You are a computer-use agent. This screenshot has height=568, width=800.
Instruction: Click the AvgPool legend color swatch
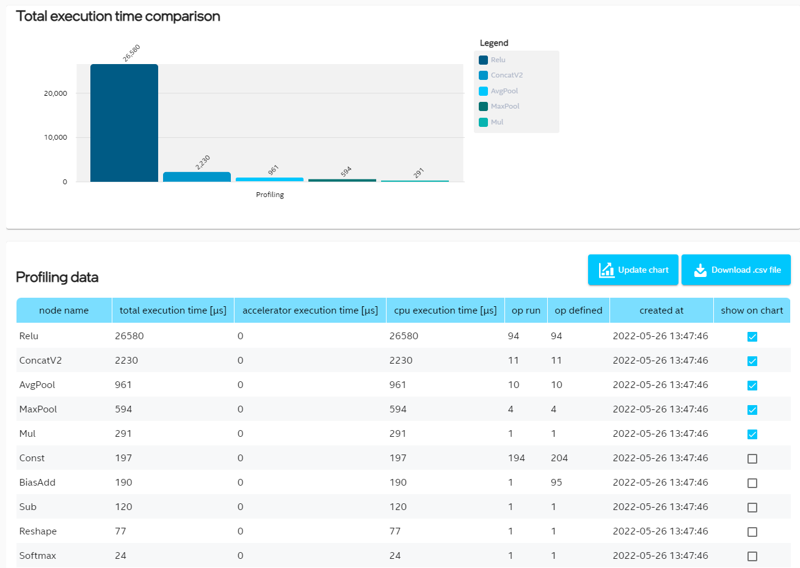pos(483,91)
